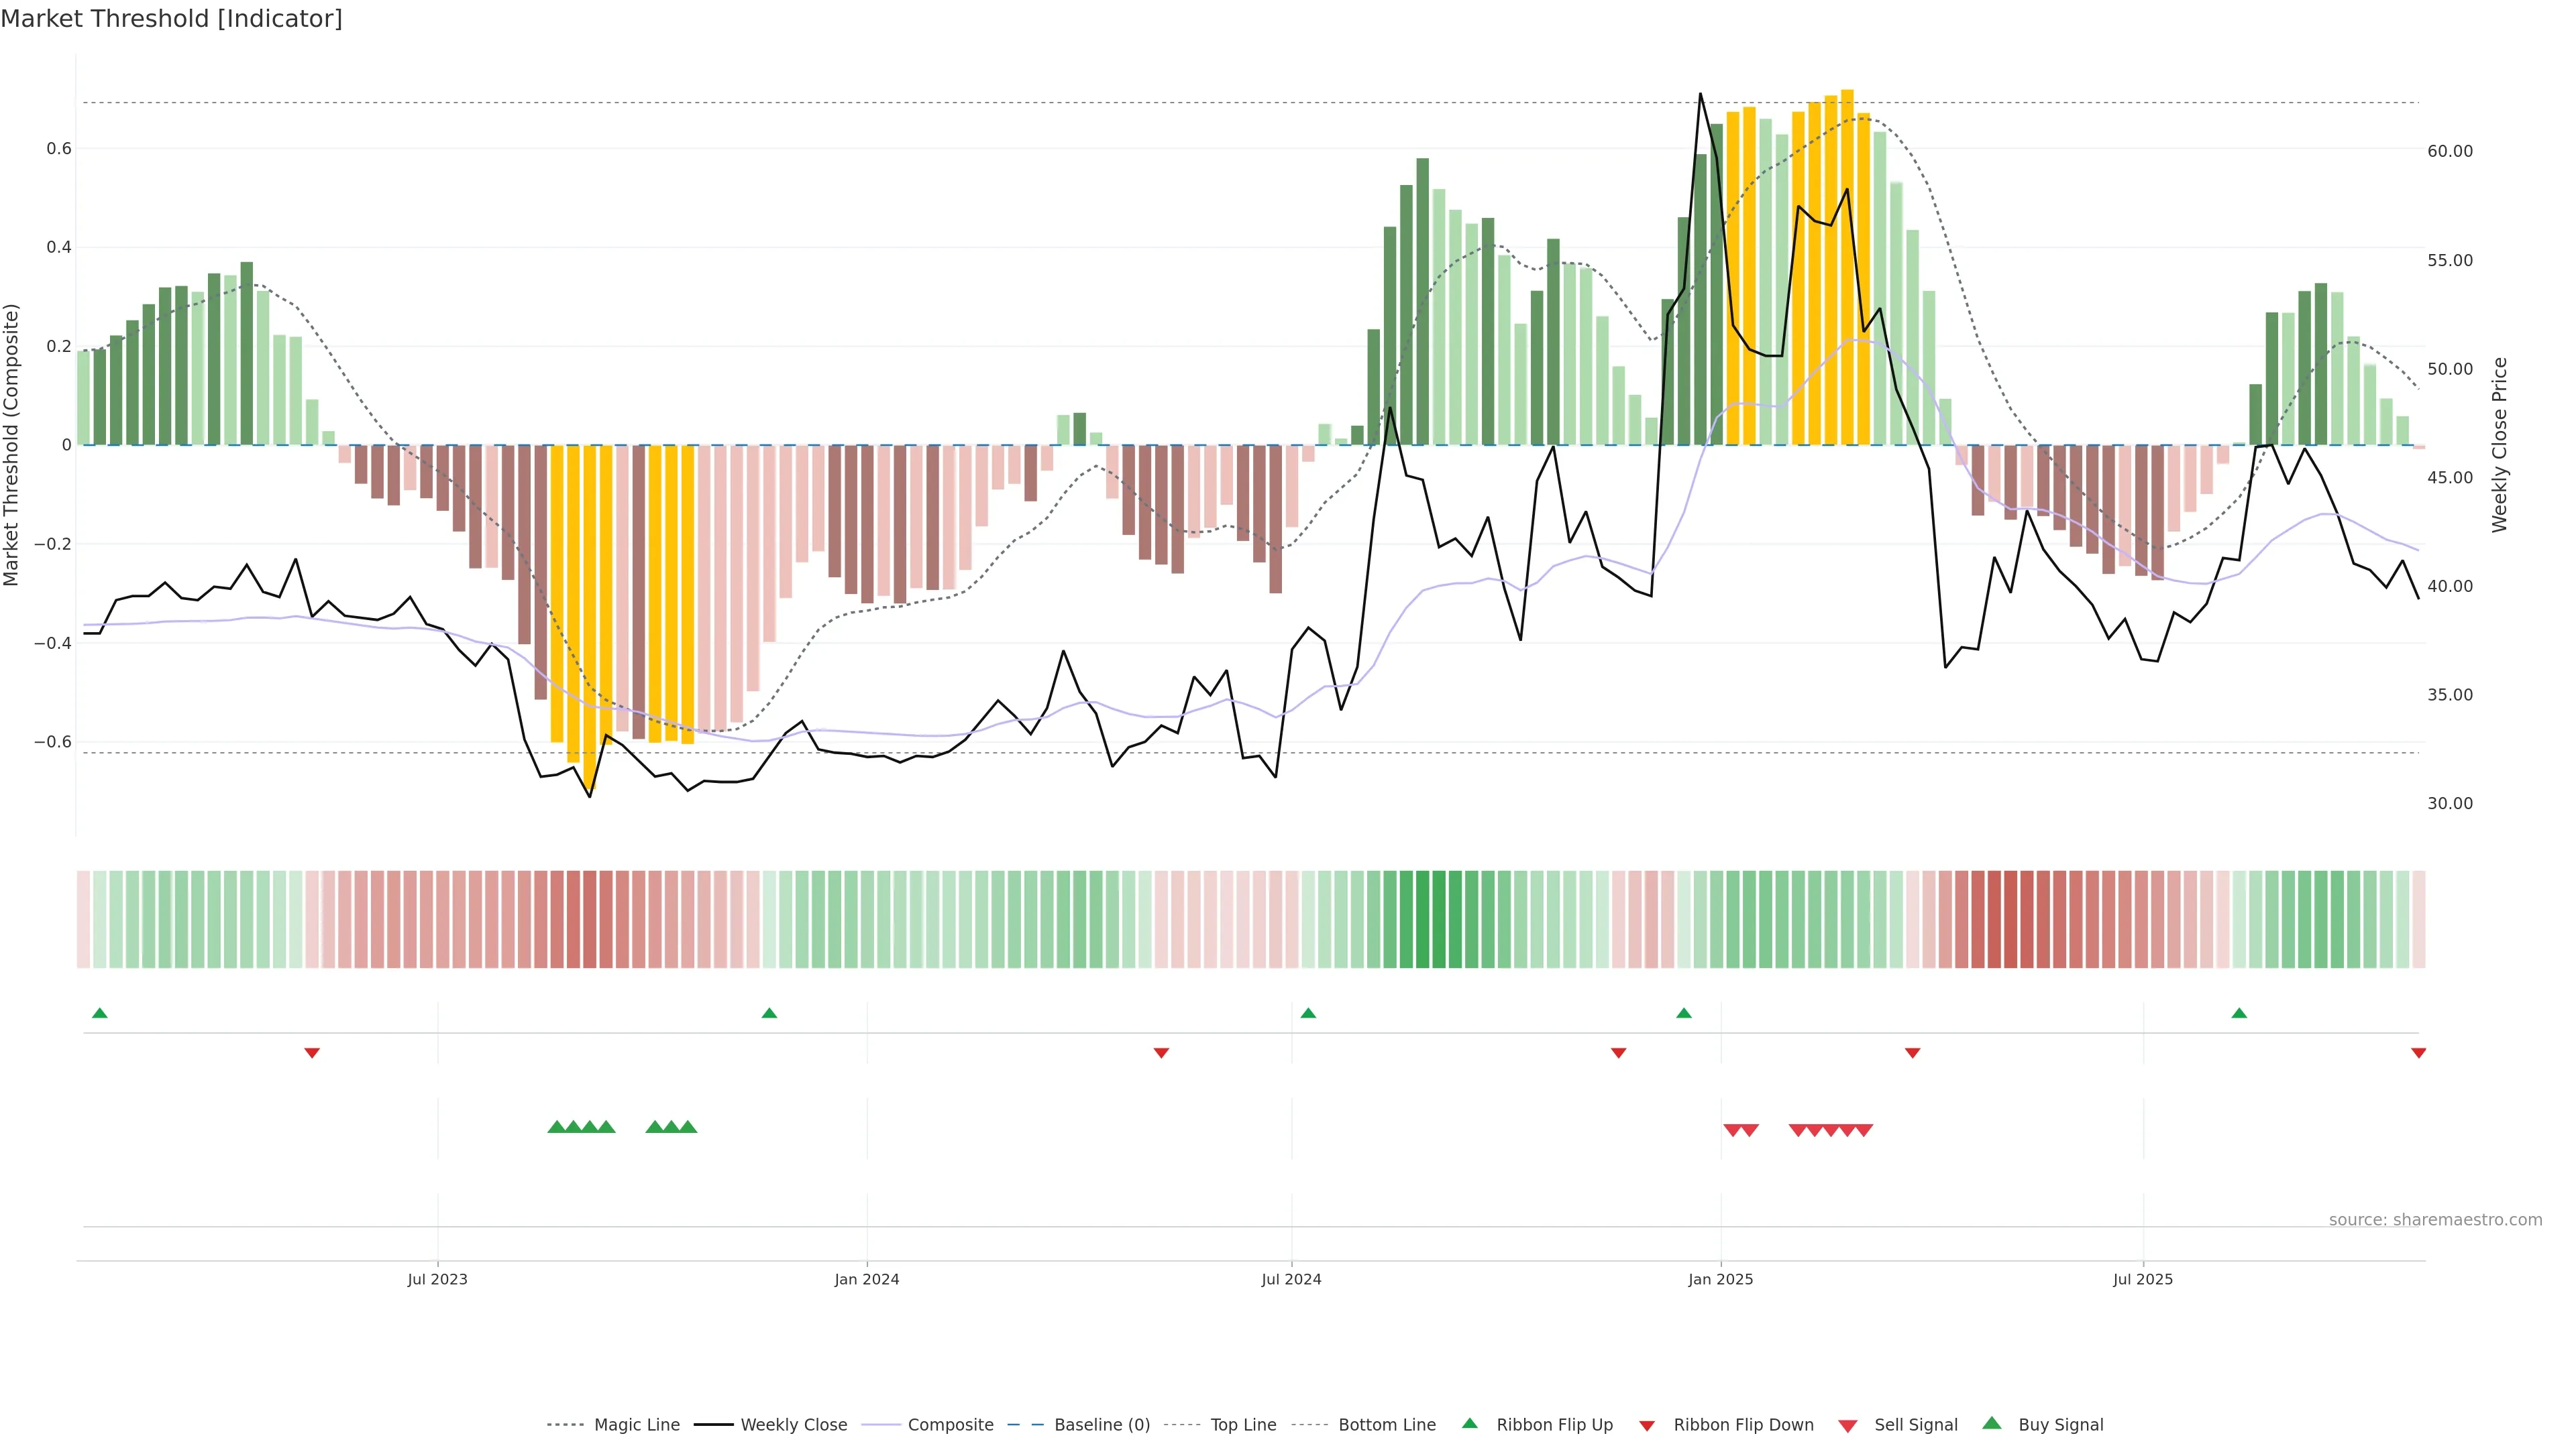Click the green flip-up marker just after Jul 2024
Screen dimensions: 2576x1448
click(1308, 1014)
